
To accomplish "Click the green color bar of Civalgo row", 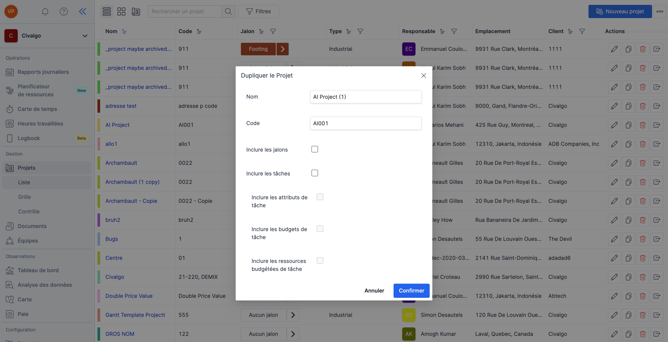I will pos(99,277).
